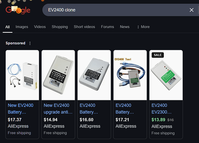This screenshot has height=143, width=199.
Task: Click the 'New EV2400 Battery' listing title
Action: [20, 108]
